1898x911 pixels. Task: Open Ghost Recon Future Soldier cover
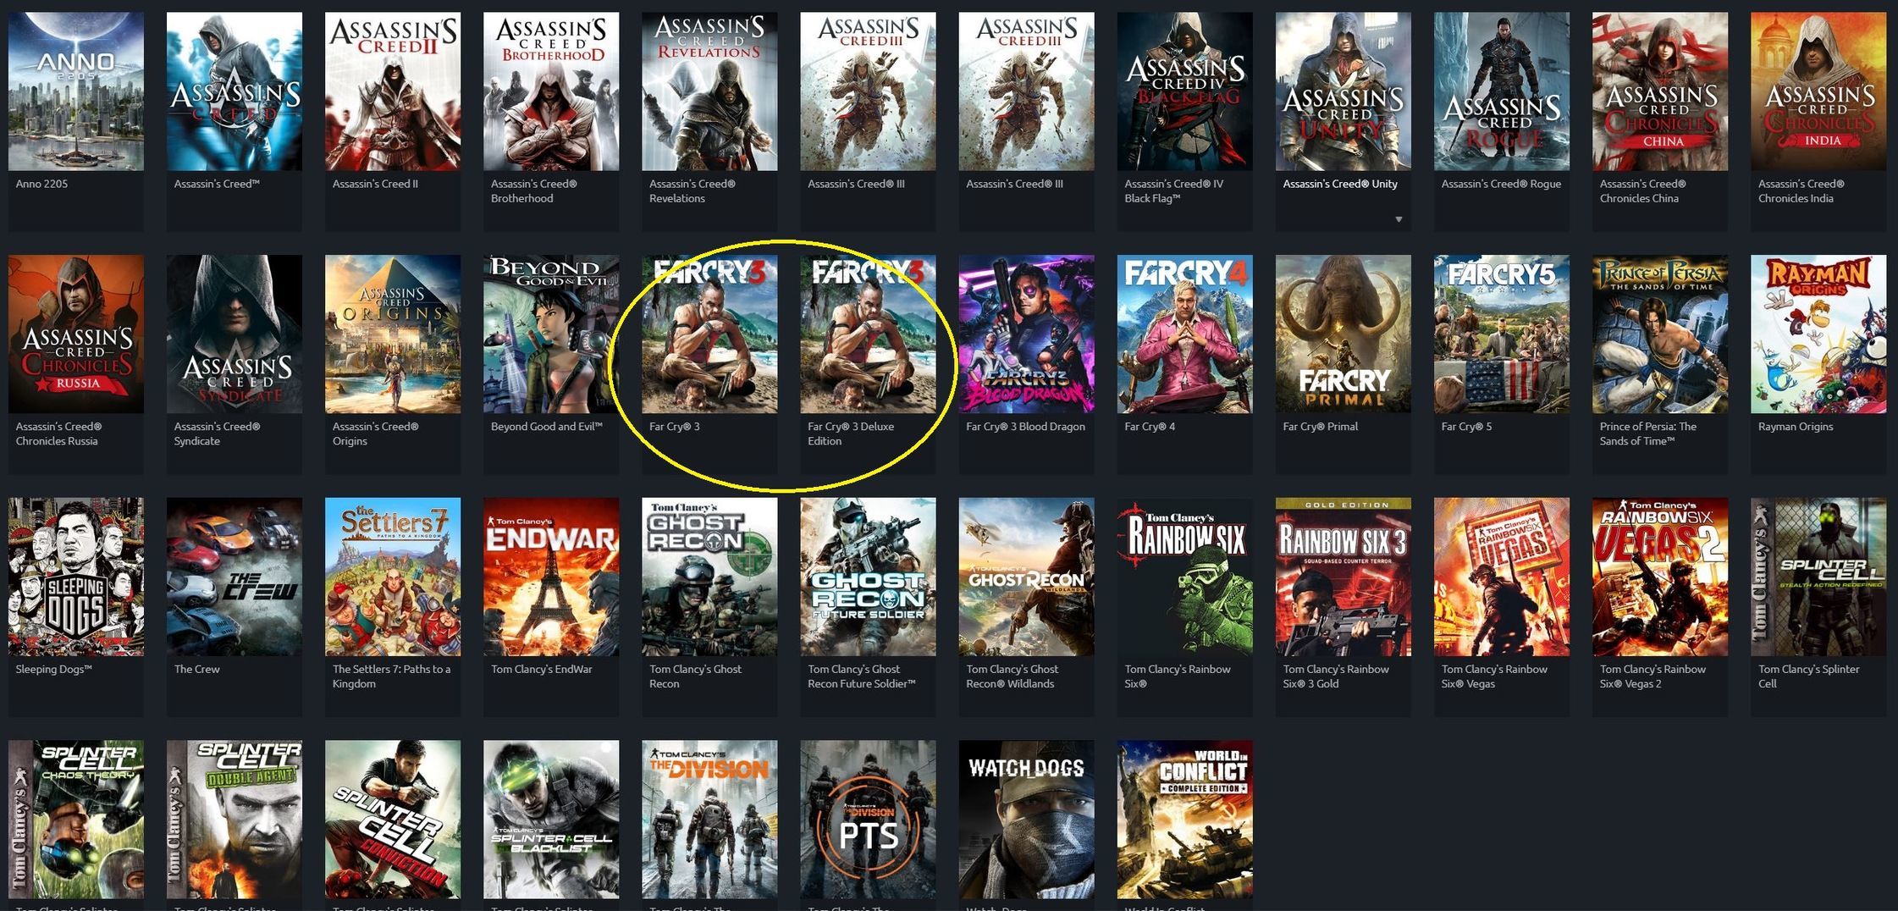tap(869, 577)
